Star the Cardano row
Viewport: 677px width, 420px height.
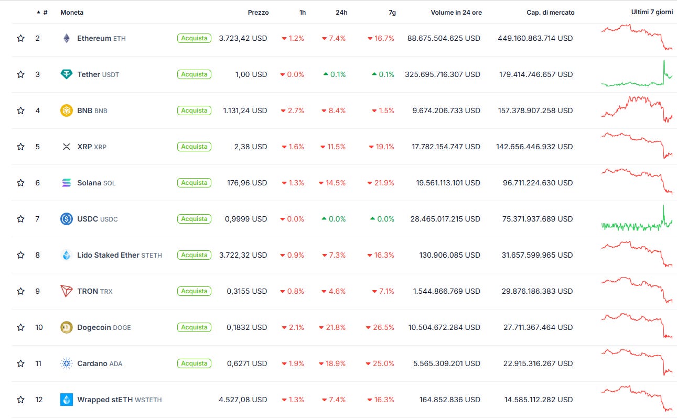click(20, 363)
